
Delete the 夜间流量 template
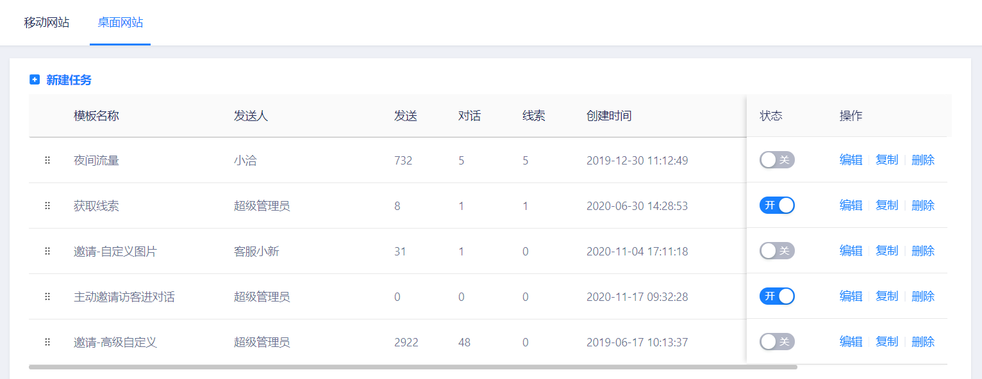923,160
